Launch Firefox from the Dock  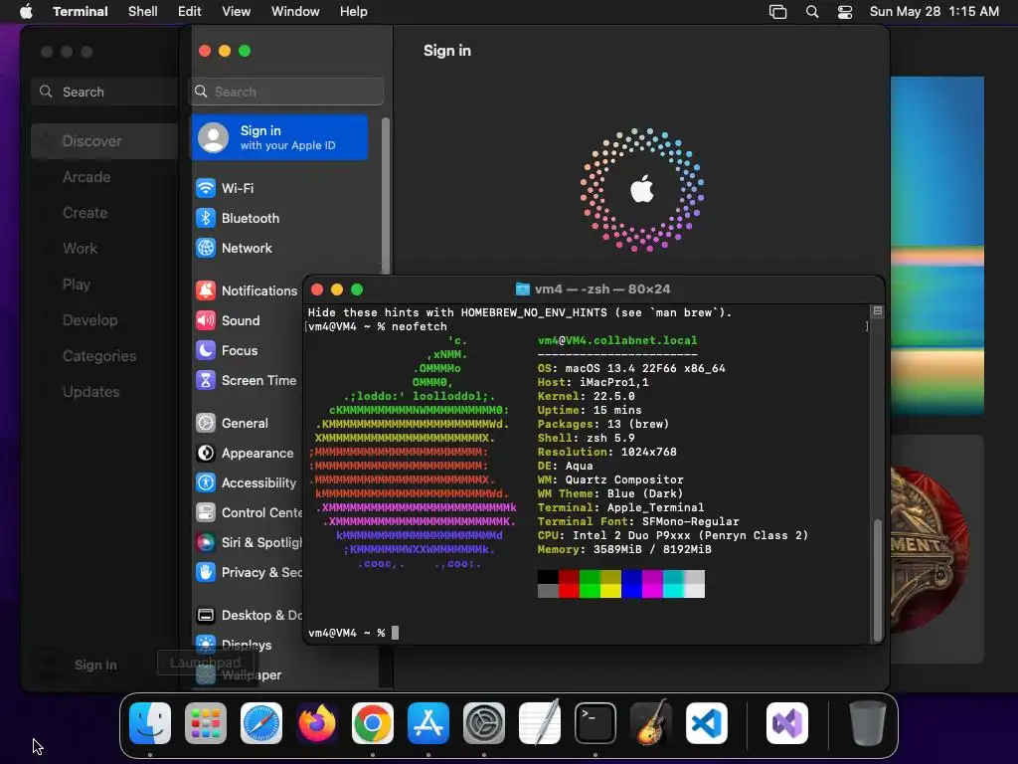(x=317, y=723)
